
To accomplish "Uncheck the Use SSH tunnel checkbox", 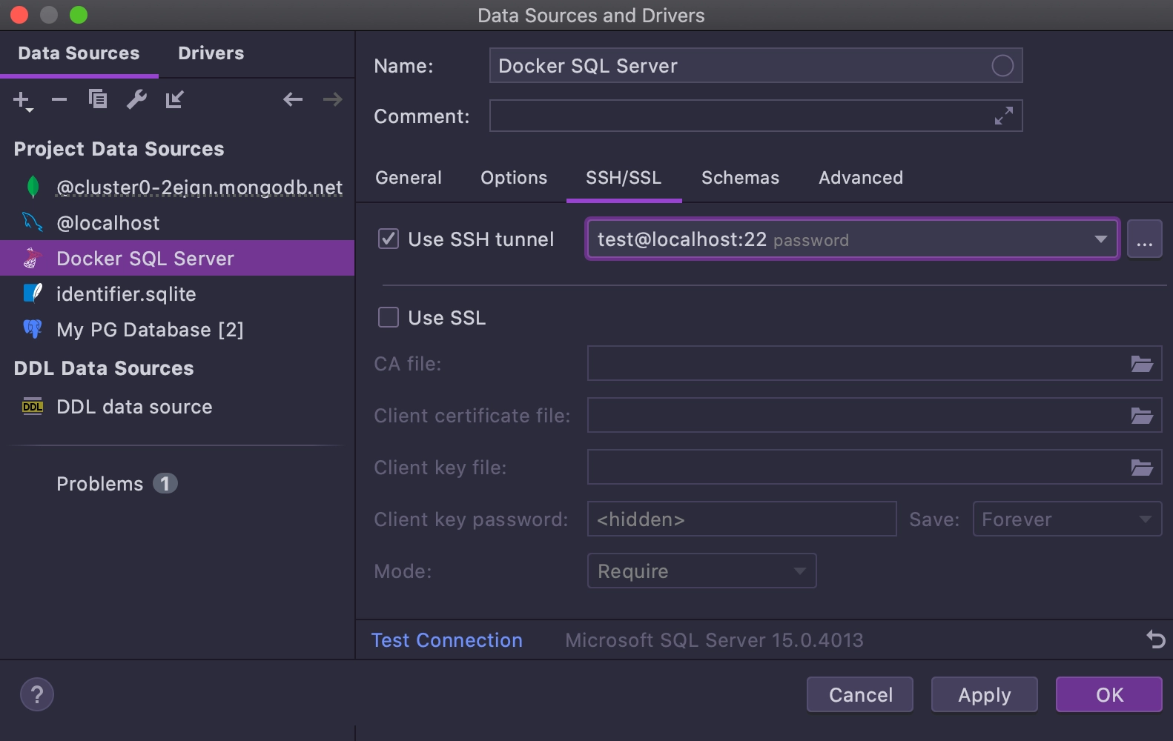I will pos(389,239).
